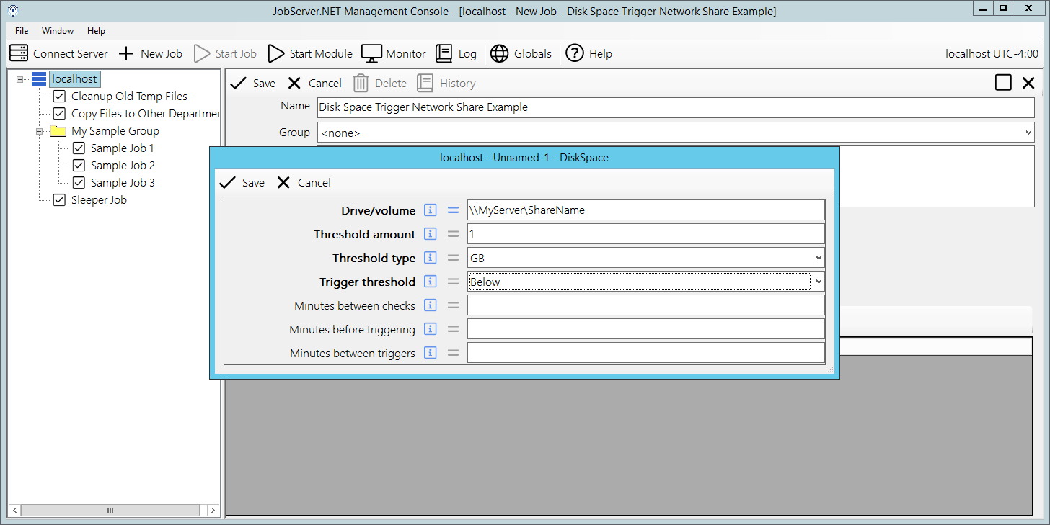The height and width of the screenshot is (525, 1050).
Task: Click the Start Module play icon
Action: tap(276, 53)
